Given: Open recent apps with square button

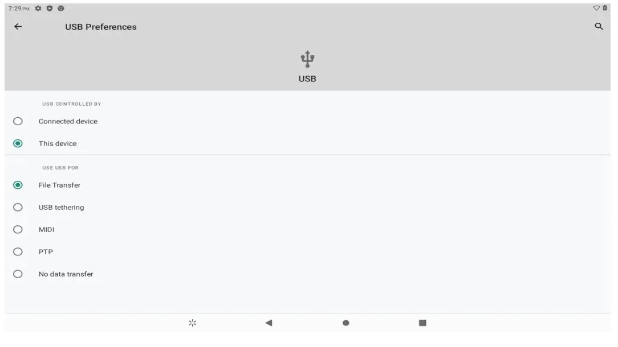Looking at the screenshot, I should 422,323.
